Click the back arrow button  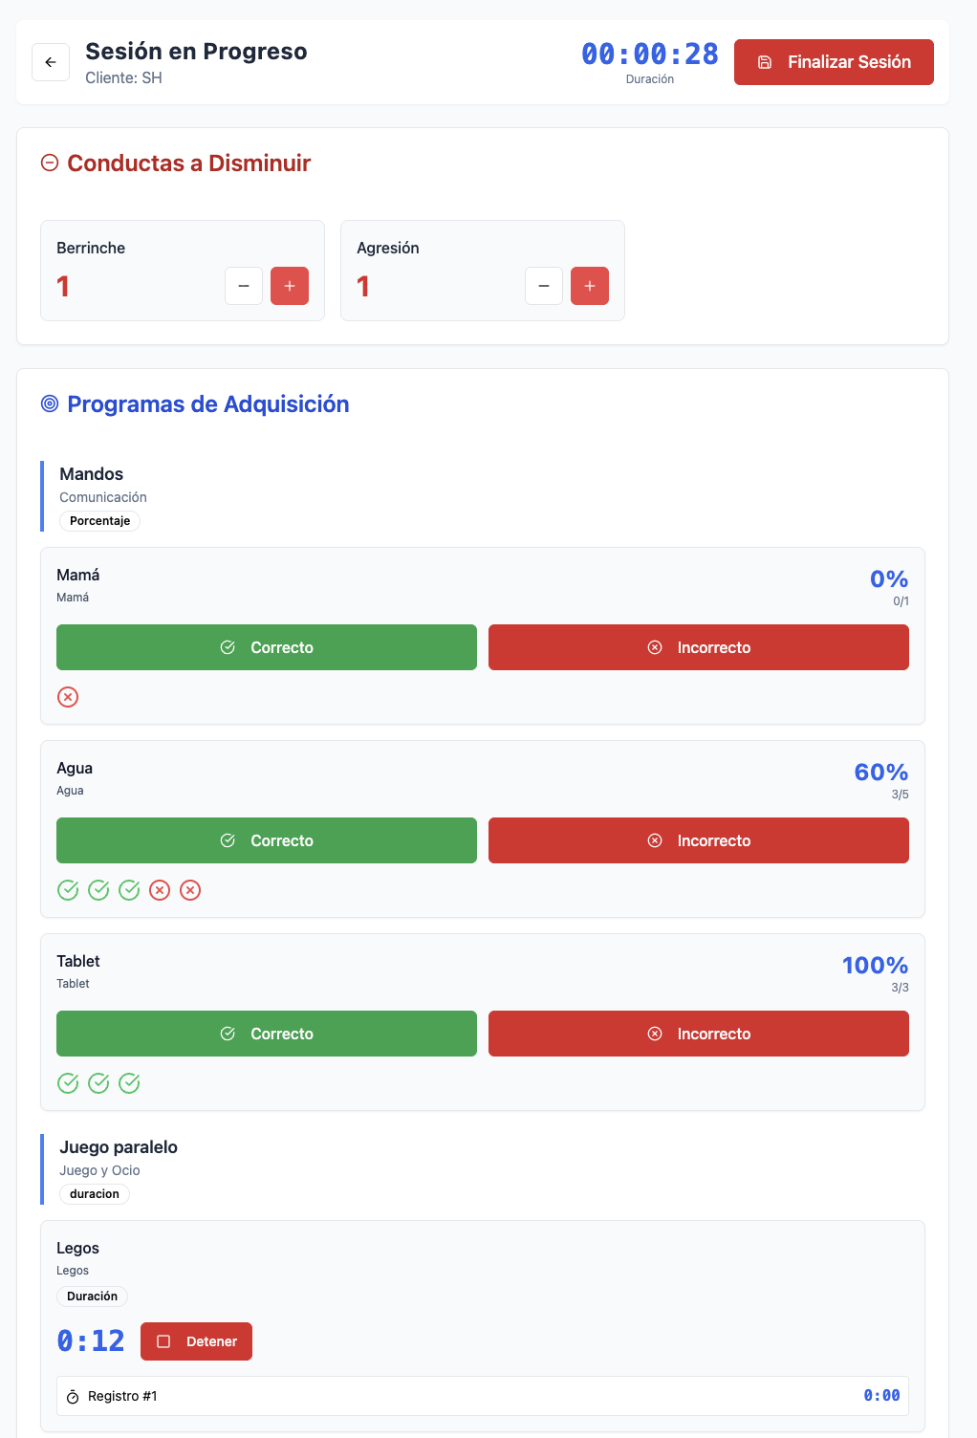(51, 62)
